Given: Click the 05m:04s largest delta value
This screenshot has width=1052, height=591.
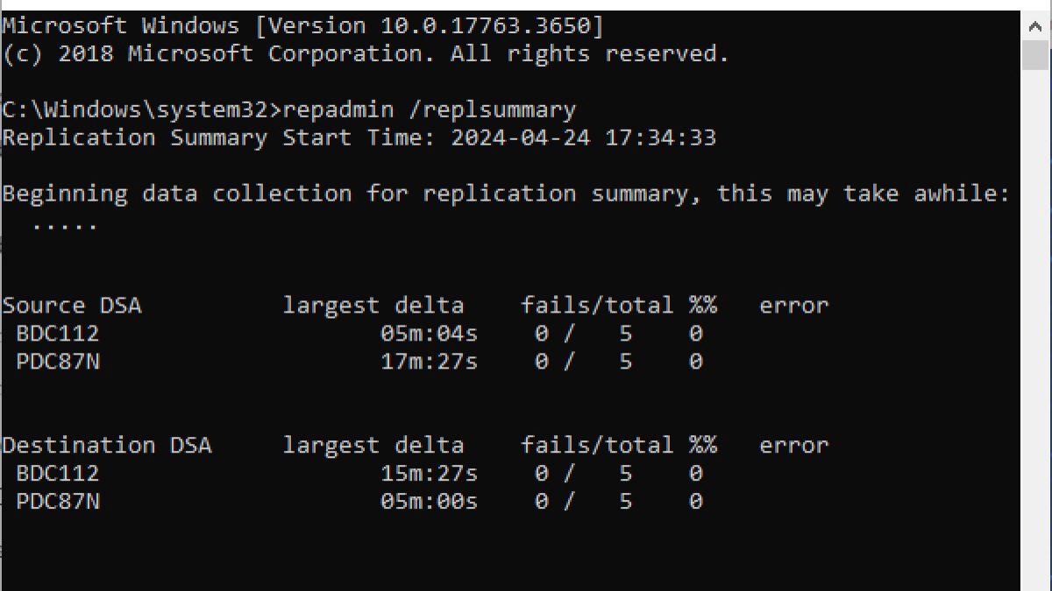Looking at the screenshot, I should (430, 334).
